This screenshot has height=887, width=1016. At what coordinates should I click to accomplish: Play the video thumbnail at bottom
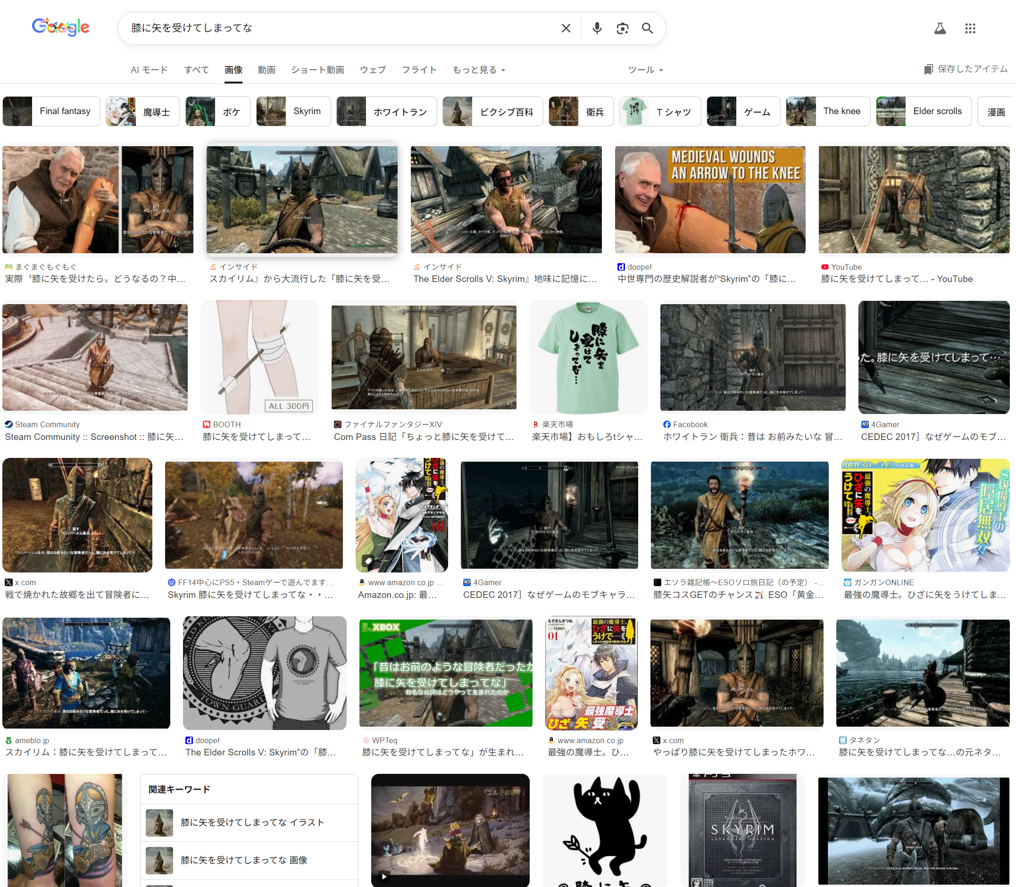click(450, 829)
